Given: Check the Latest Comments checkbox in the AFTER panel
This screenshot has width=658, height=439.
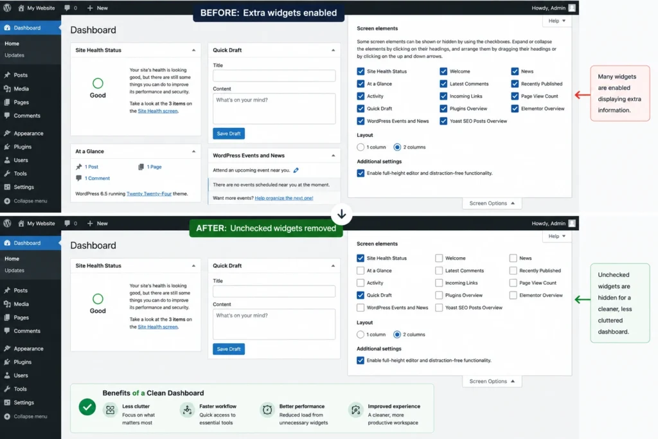Looking at the screenshot, I should point(438,271).
